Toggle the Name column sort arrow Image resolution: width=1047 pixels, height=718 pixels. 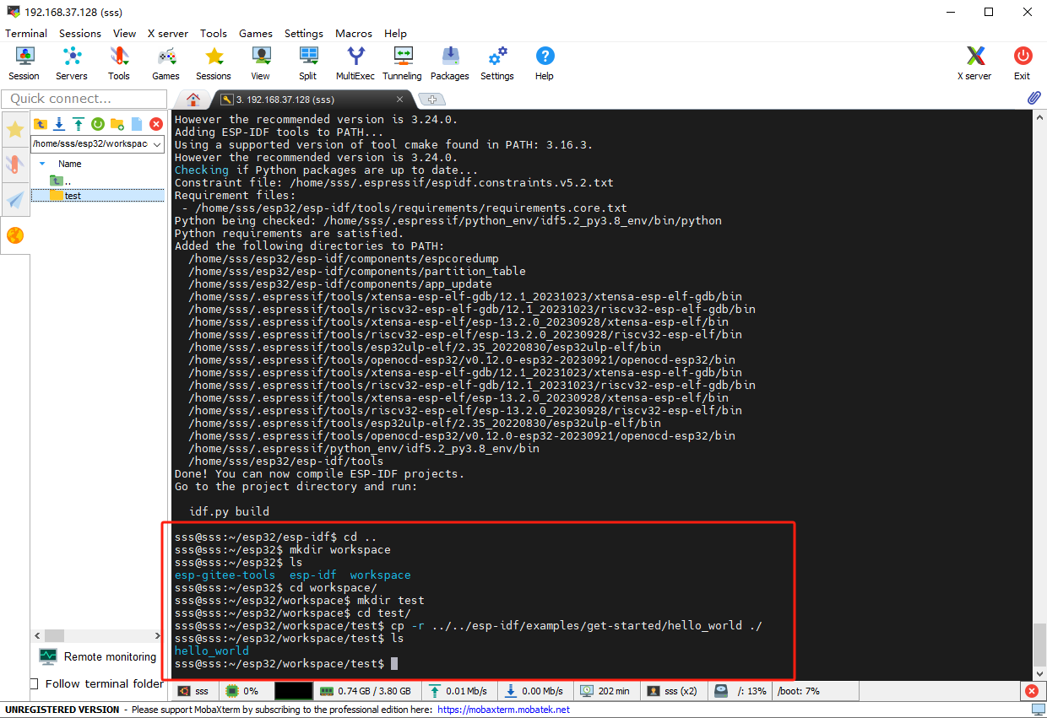point(42,164)
